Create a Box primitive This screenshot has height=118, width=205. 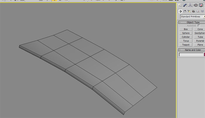tap(186, 29)
